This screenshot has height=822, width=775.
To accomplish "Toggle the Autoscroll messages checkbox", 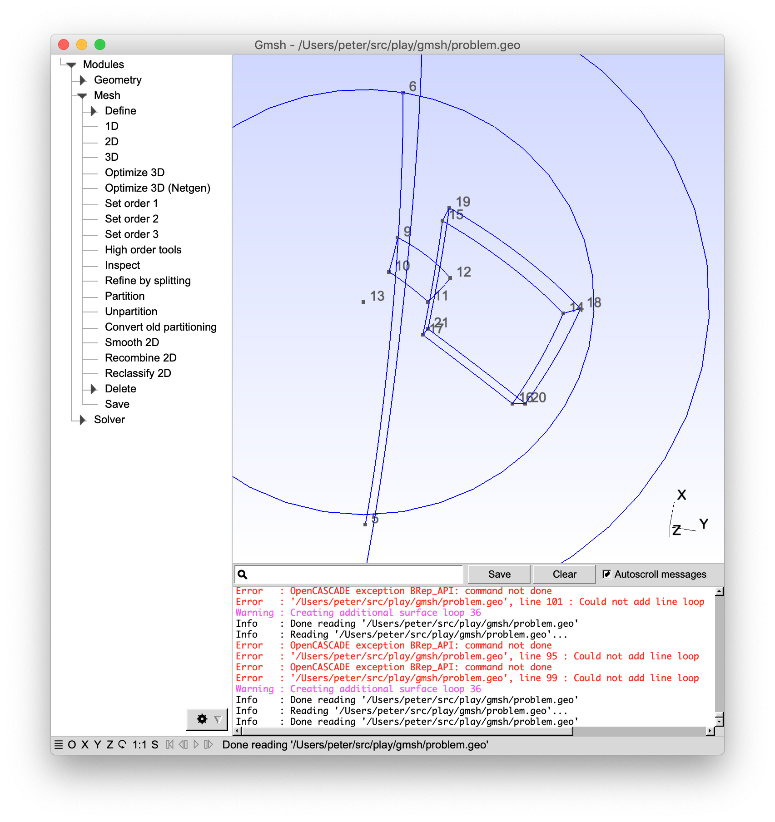I will tap(607, 574).
